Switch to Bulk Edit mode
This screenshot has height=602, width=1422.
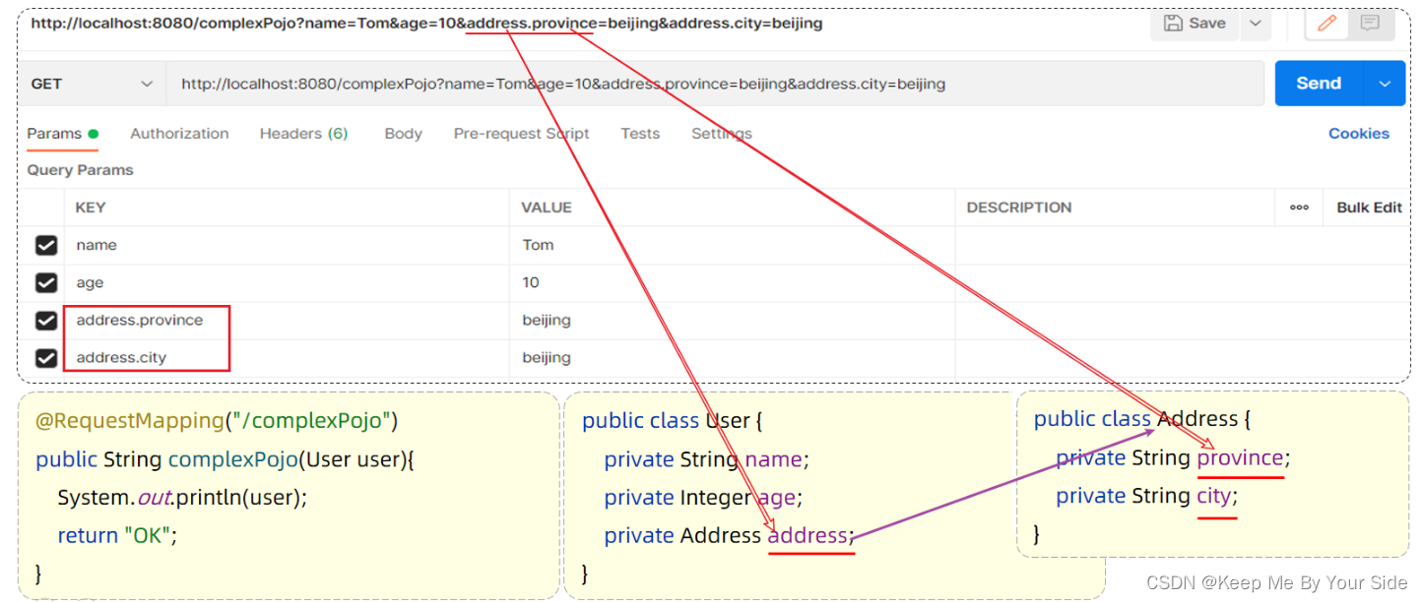[1369, 208]
